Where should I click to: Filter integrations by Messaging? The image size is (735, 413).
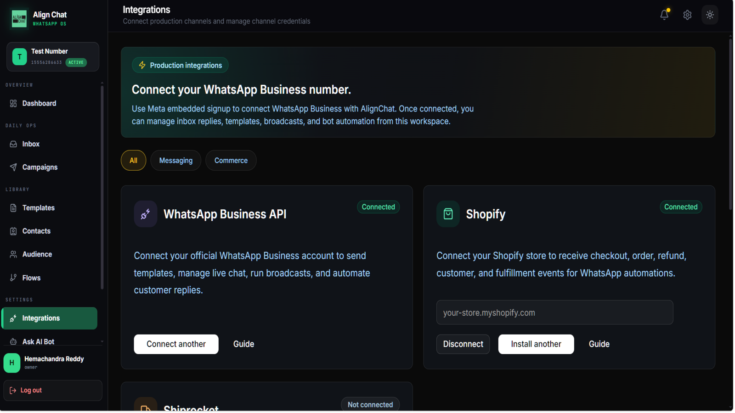click(x=176, y=161)
